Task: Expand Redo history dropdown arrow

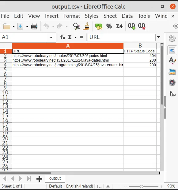Action: point(66,26)
